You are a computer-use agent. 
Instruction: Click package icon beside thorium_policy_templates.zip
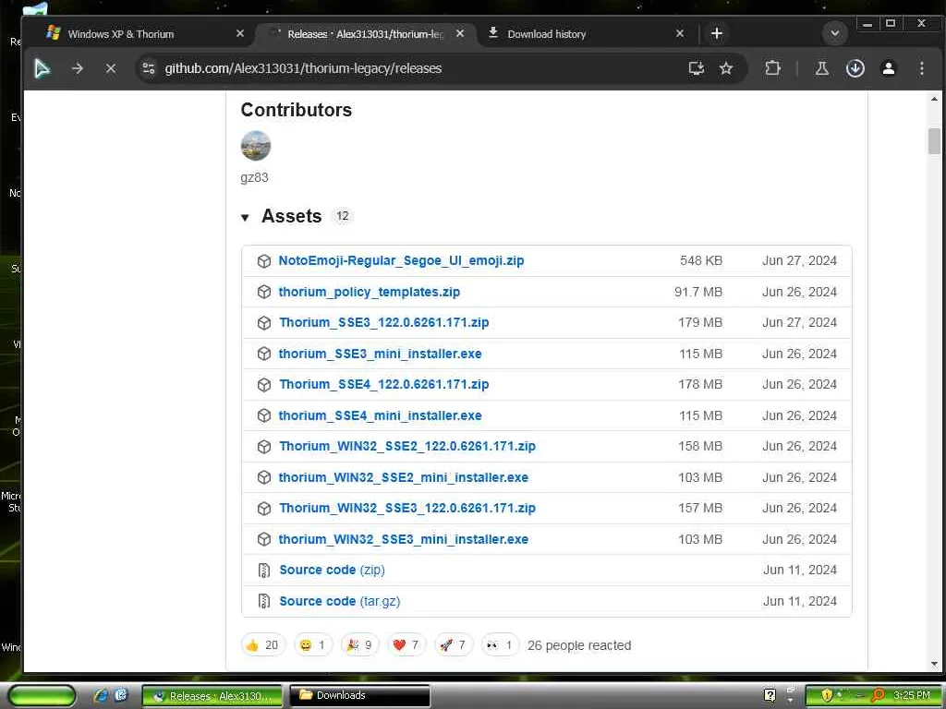(263, 293)
